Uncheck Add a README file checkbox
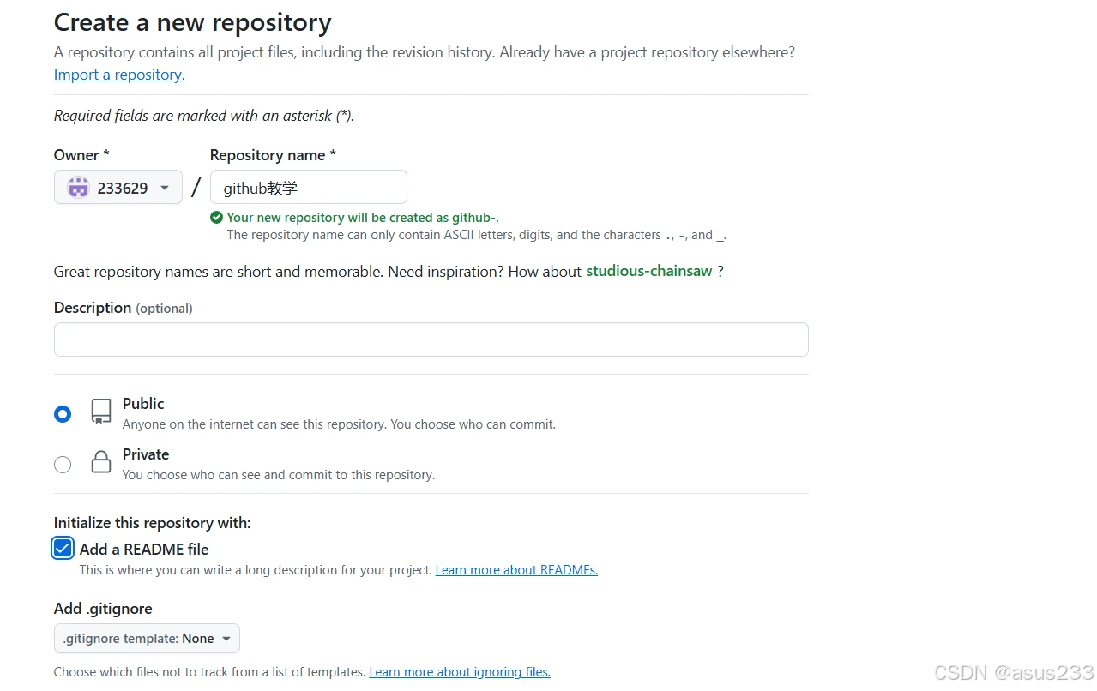 click(x=63, y=549)
